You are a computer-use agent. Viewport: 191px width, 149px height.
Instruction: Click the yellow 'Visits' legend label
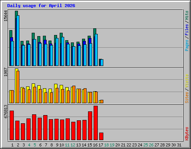point(187,81)
